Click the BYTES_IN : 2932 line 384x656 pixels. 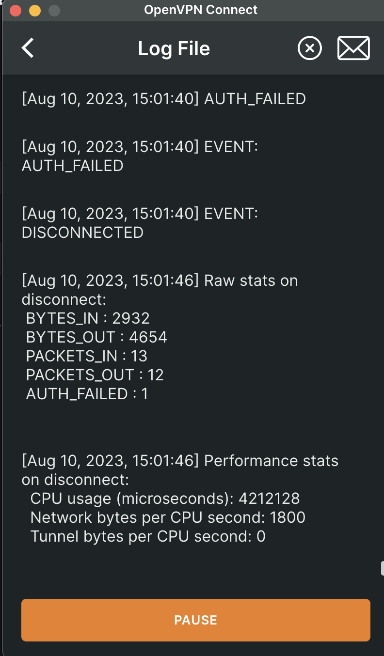88,318
